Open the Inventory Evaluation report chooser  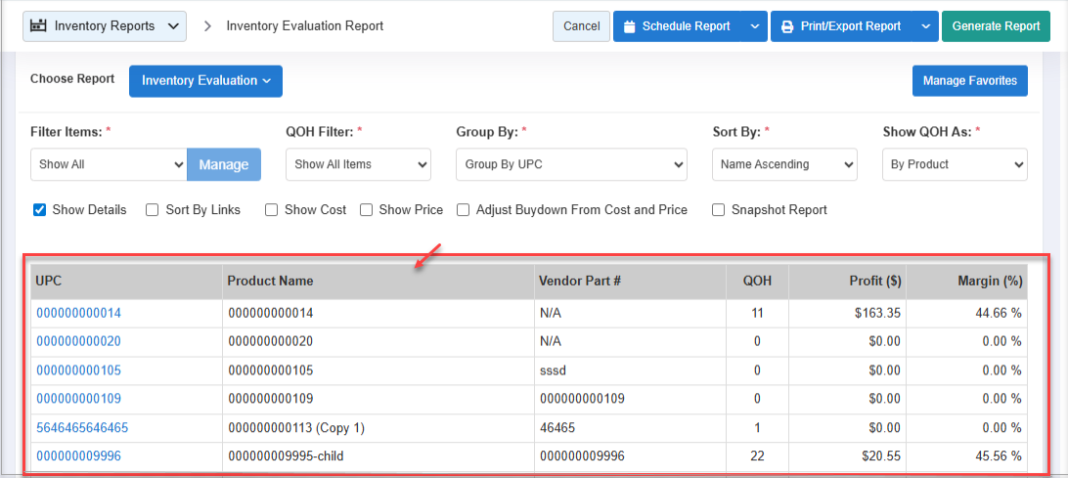(205, 81)
